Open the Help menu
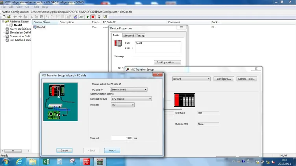The image size is (296, 166). [x=45, y=7]
